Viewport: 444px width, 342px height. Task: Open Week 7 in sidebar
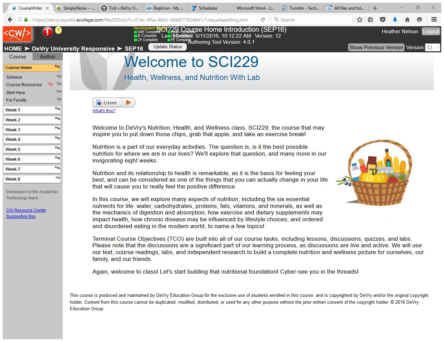pyautogui.click(x=32, y=169)
